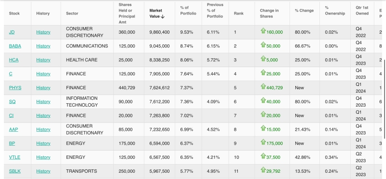
Task: Open the JD stock ticker link
Action: pos(12,32)
